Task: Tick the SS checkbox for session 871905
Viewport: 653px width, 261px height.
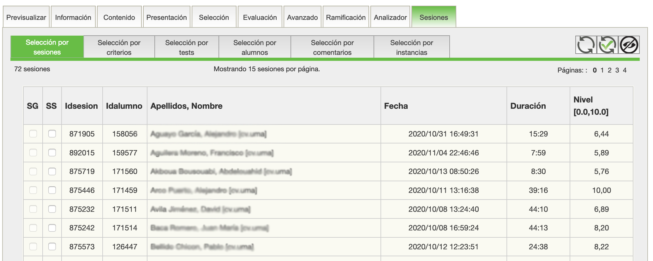Action: (52, 134)
